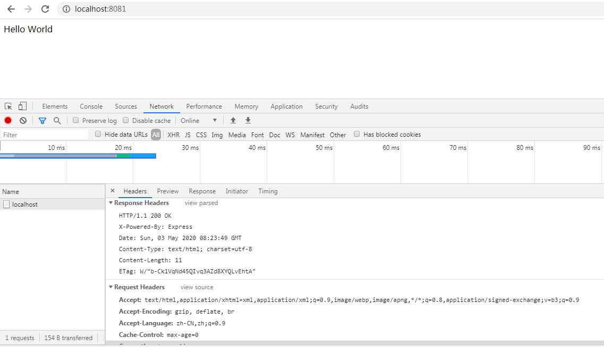This screenshot has width=604, height=347.
Task: Collapse the Response Headers section
Action: tap(111, 202)
